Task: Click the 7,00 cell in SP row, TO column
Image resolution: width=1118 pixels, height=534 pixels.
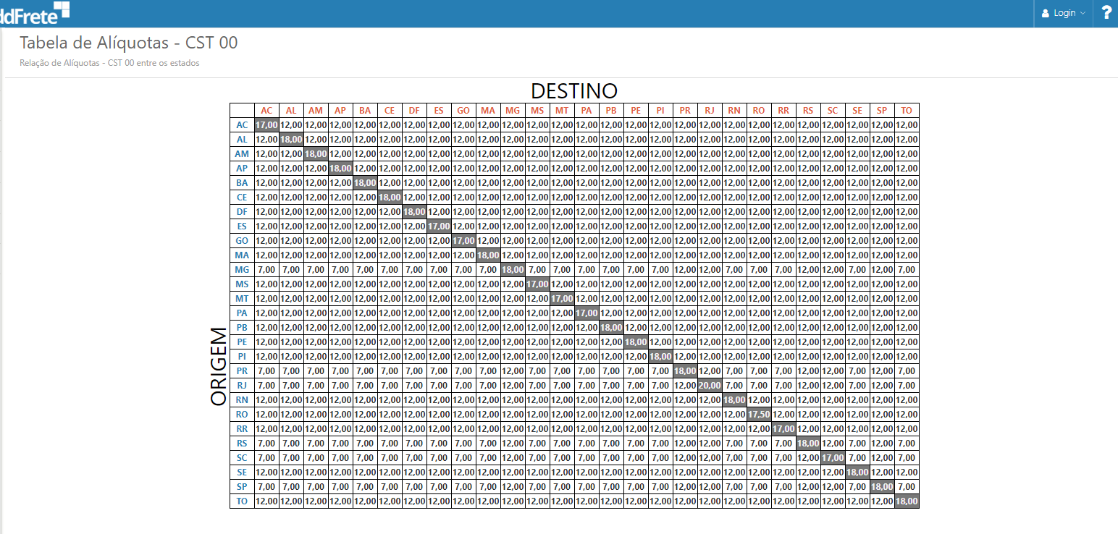Action: tap(907, 486)
